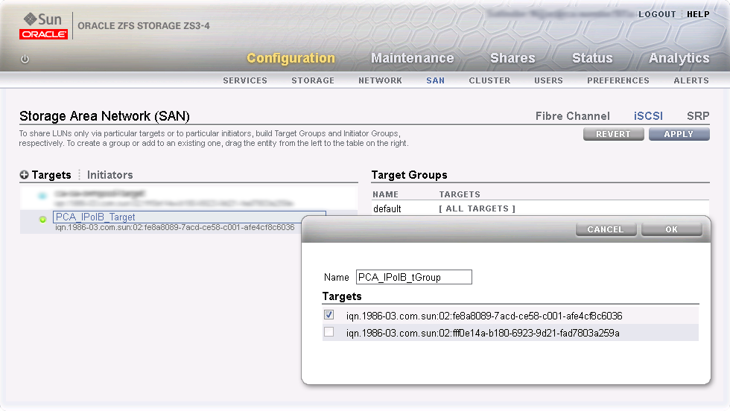
Task: Click the ORACLE ZFS STORAGE ZS3-4 title
Action: [143, 26]
